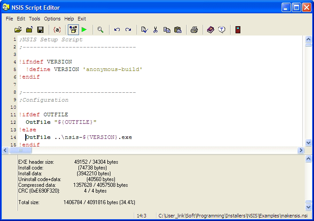
Task: Click the output panel scroll up arrow
Action: 309,159
